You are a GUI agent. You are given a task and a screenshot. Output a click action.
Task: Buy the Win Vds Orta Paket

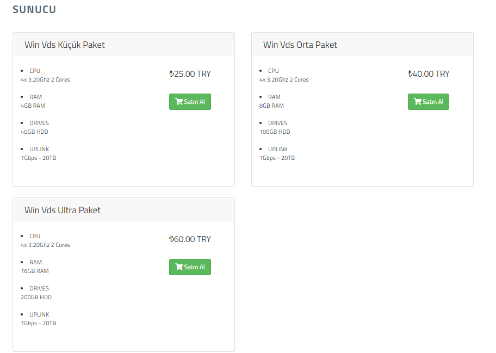pyautogui.click(x=429, y=102)
